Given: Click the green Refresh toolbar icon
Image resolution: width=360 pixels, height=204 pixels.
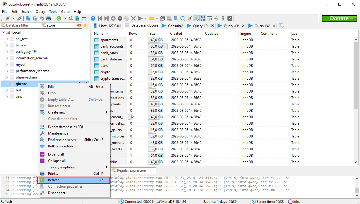Looking at the screenshot, I should [59, 18].
